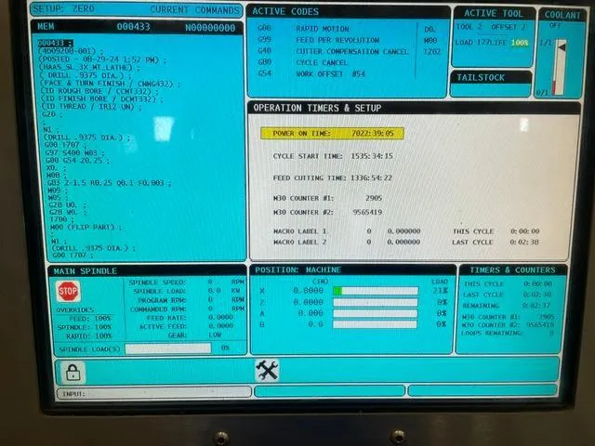Click the Timers & Counters panel header
The width and height of the screenshot is (595, 446).
coord(512,270)
